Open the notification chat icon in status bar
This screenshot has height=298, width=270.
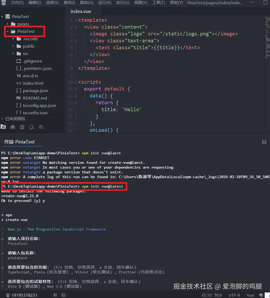coord(261,295)
